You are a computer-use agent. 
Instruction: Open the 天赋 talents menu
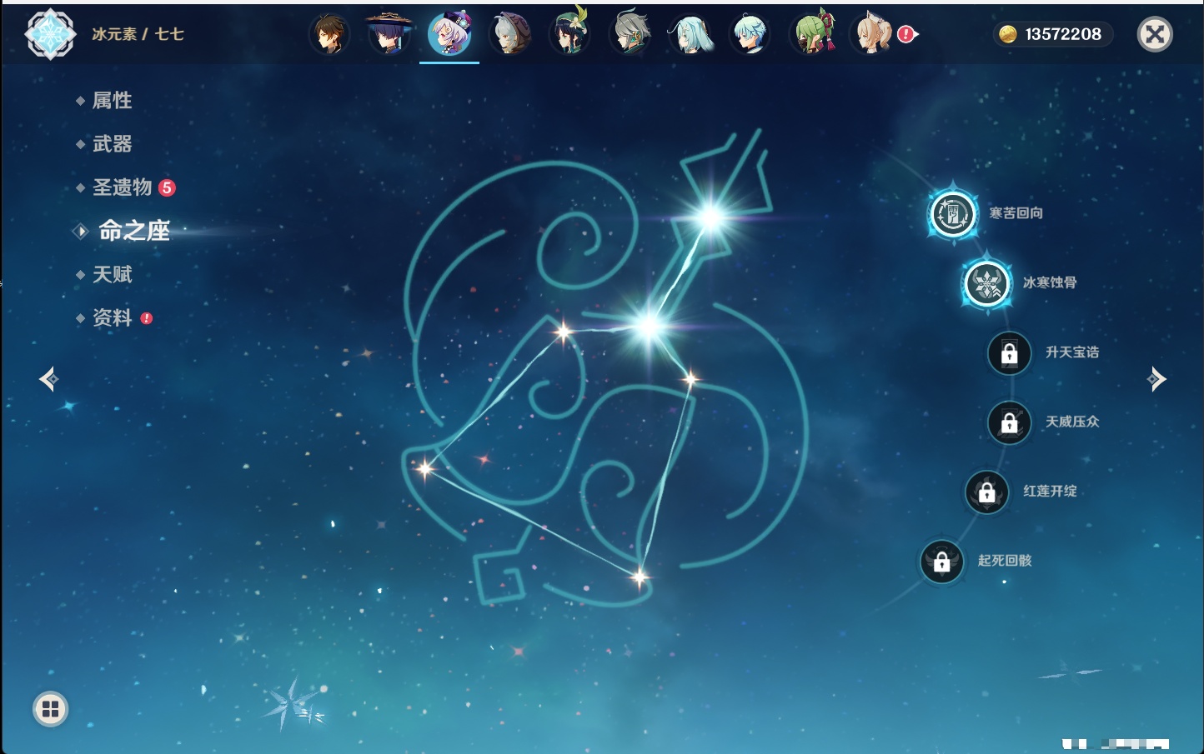(112, 274)
